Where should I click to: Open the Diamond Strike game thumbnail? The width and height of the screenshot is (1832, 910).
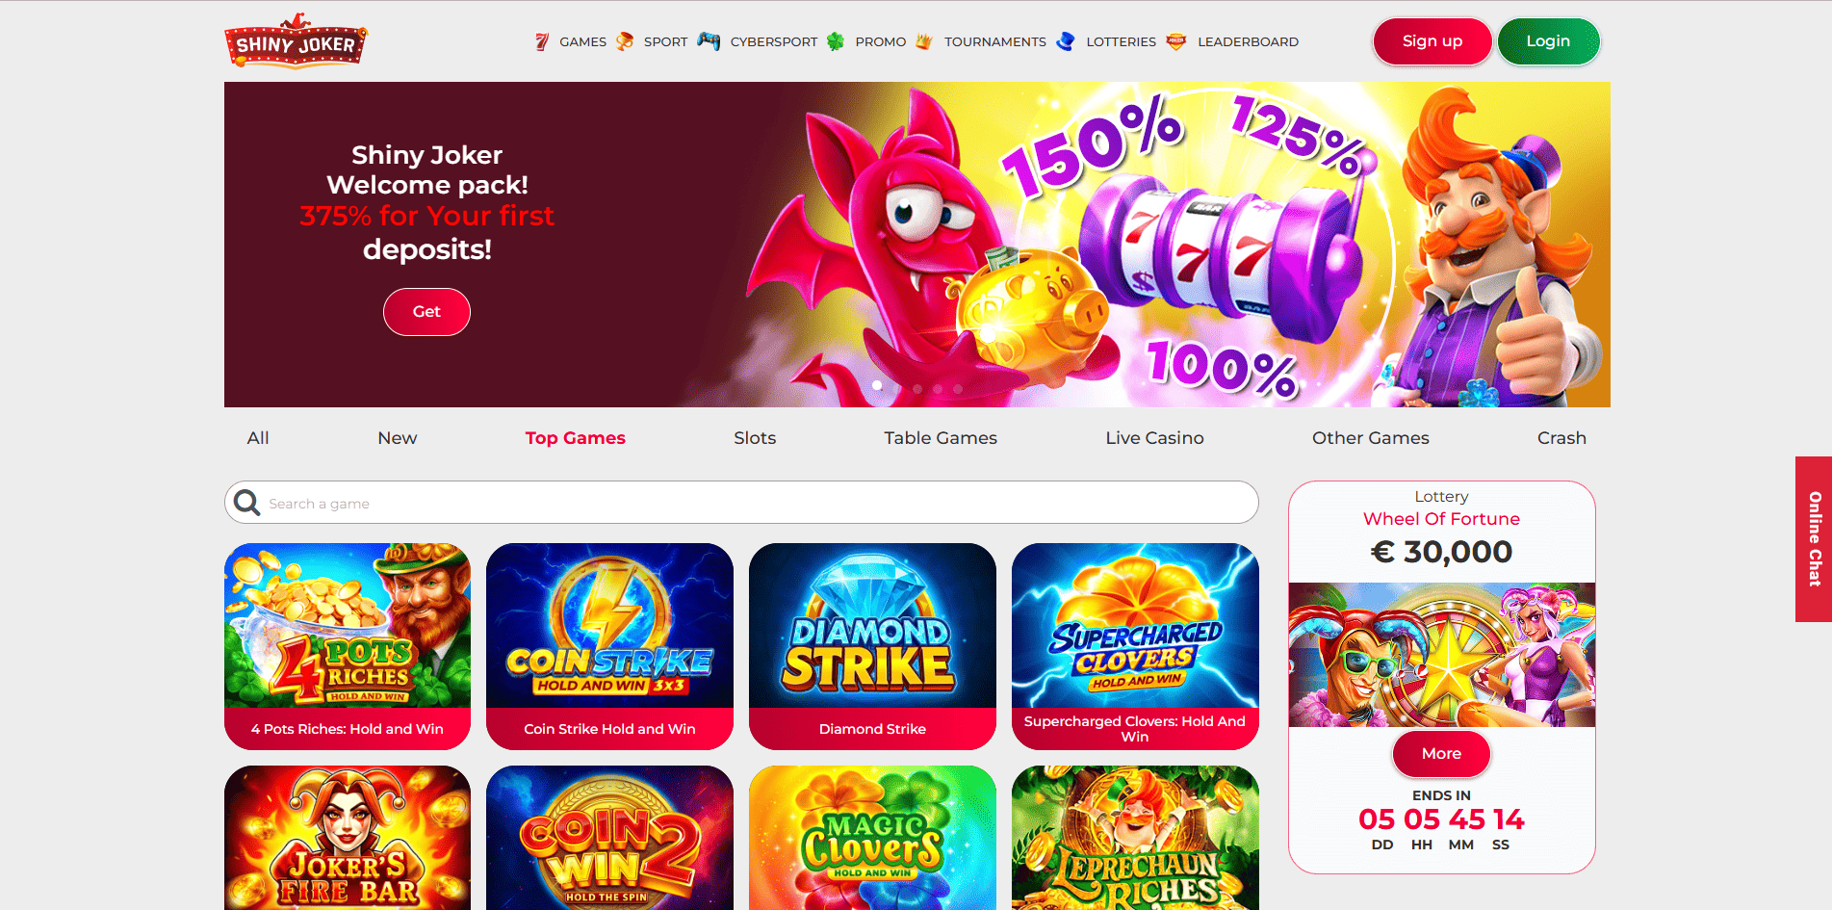[x=872, y=646]
